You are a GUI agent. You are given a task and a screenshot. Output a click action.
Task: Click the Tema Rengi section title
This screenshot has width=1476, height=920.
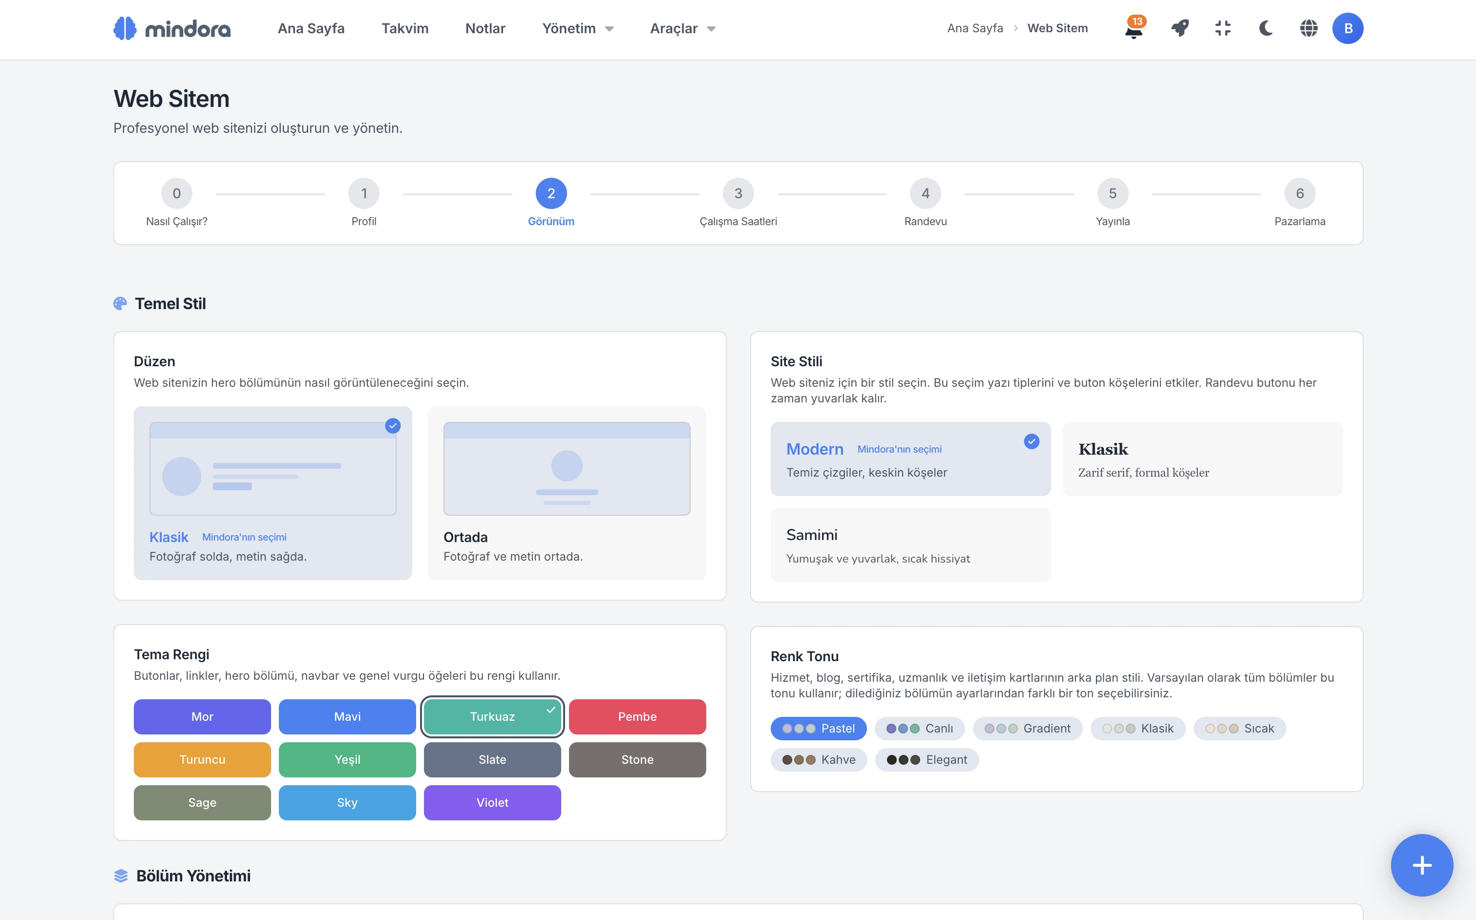click(x=171, y=654)
